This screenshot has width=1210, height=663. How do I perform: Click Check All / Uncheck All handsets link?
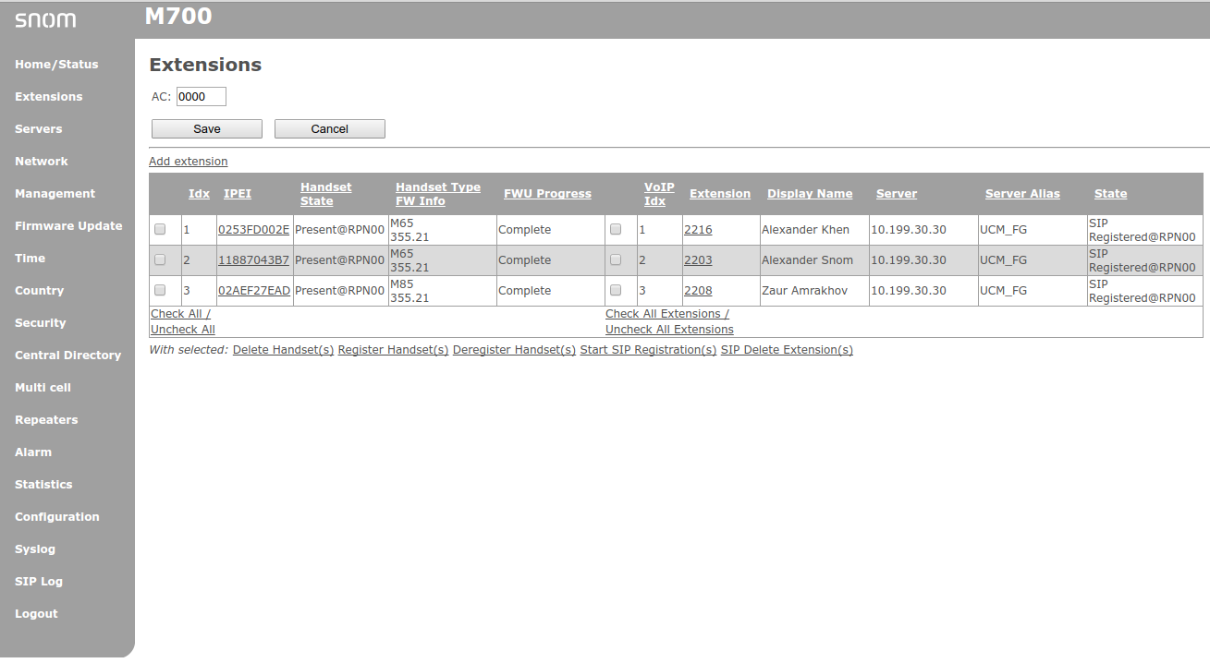tap(183, 321)
